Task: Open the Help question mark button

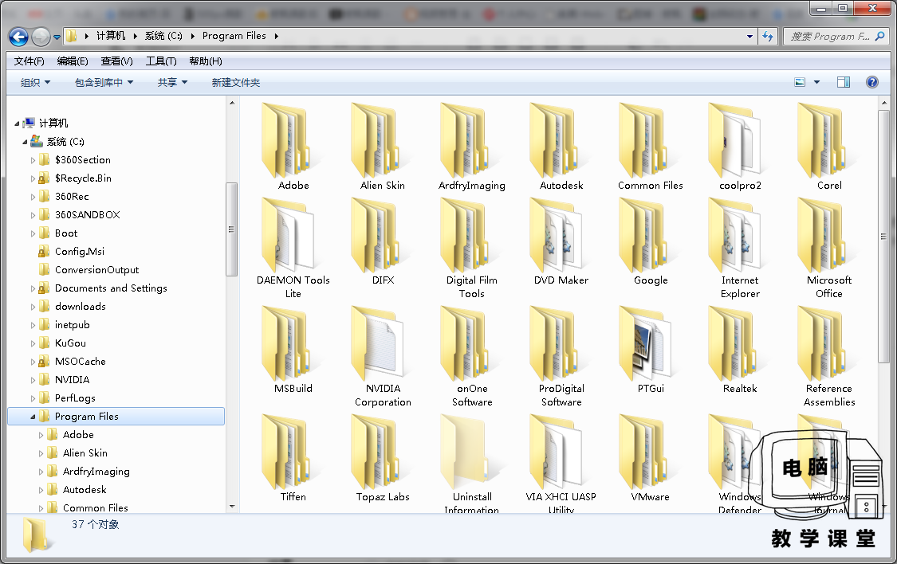Action: point(871,82)
